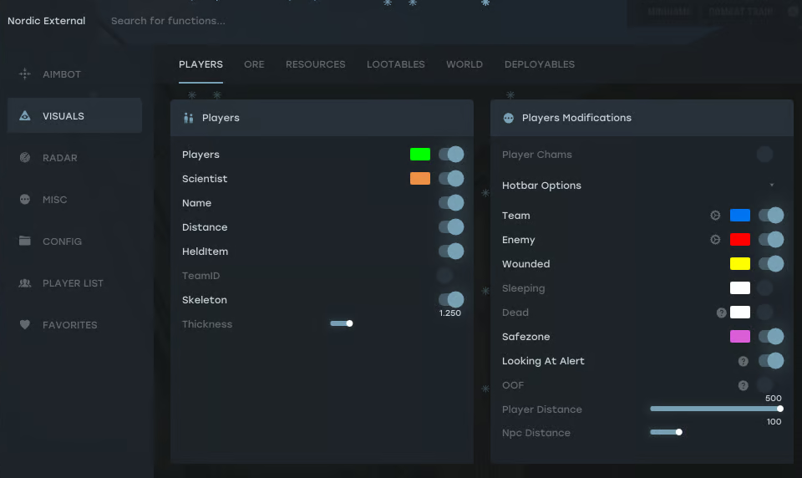Enable the Player Chams toggle

point(764,154)
